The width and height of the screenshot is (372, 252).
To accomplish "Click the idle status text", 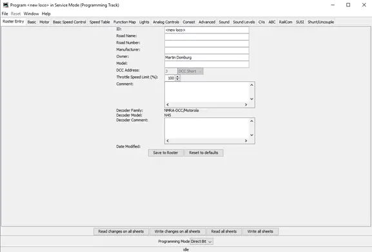I will [186, 249].
